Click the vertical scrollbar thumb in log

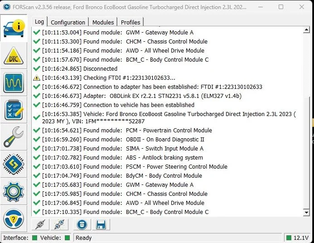pos(306,153)
